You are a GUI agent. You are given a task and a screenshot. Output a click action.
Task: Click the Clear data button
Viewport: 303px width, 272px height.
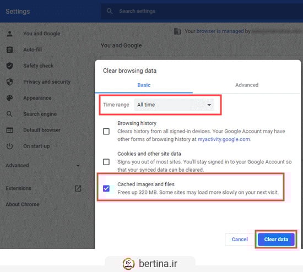point(276,240)
